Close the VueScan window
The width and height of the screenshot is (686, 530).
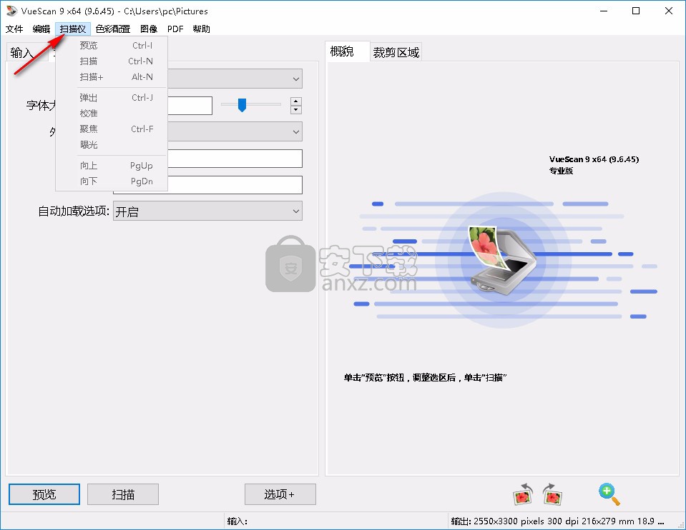(x=669, y=11)
